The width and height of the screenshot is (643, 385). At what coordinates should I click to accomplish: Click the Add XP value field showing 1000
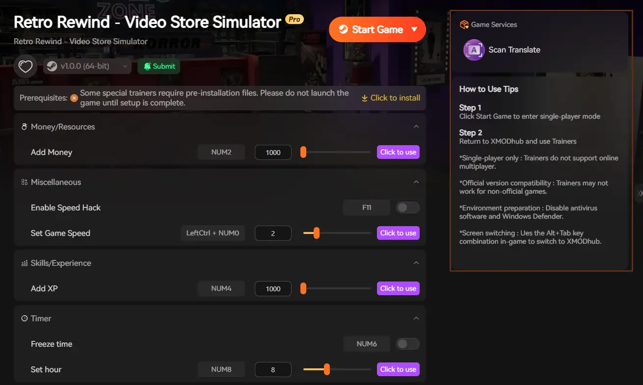pyautogui.click(x=273, y=288)
